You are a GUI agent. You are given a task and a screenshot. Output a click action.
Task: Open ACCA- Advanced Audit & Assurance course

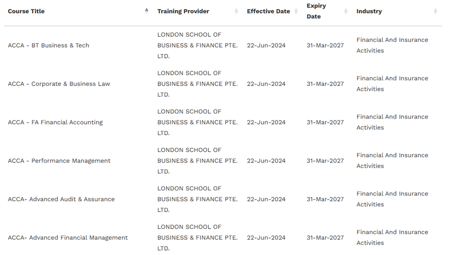pyautogui.click(x=61, y=199)
